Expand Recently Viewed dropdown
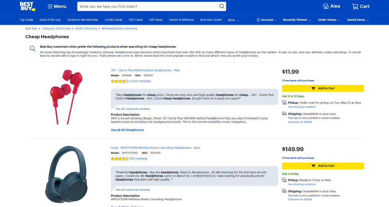The image size is (389, 207). [297, 20]
